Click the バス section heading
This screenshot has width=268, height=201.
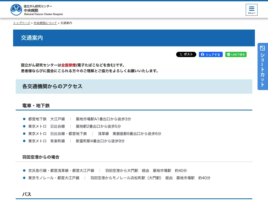pyautogui.click(x=27, y=194)
